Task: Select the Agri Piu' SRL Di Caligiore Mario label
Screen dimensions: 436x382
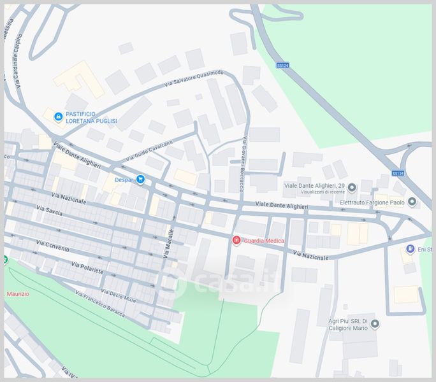Action: [348, 325]
